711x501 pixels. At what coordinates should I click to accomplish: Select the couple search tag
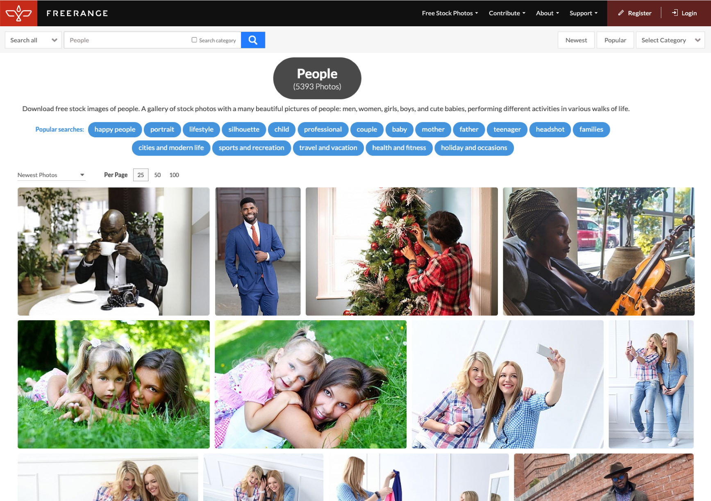[367, 129]
